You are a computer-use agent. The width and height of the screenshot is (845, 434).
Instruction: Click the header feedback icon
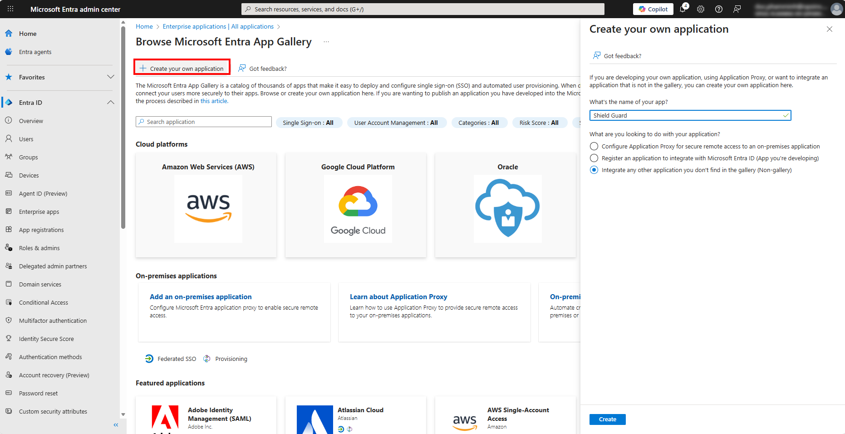coord(737,9)
